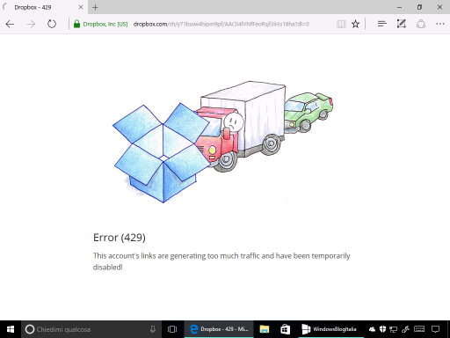Refresh the Dropbox error page
This screenshot has width=450, height=338.
tap(52, 24)
